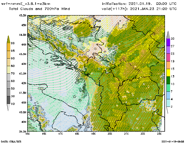
Task: Click the valid time '2021.JAN.23 21:00 UTC'
Action: pyautogui.click(x=153, y=9)
